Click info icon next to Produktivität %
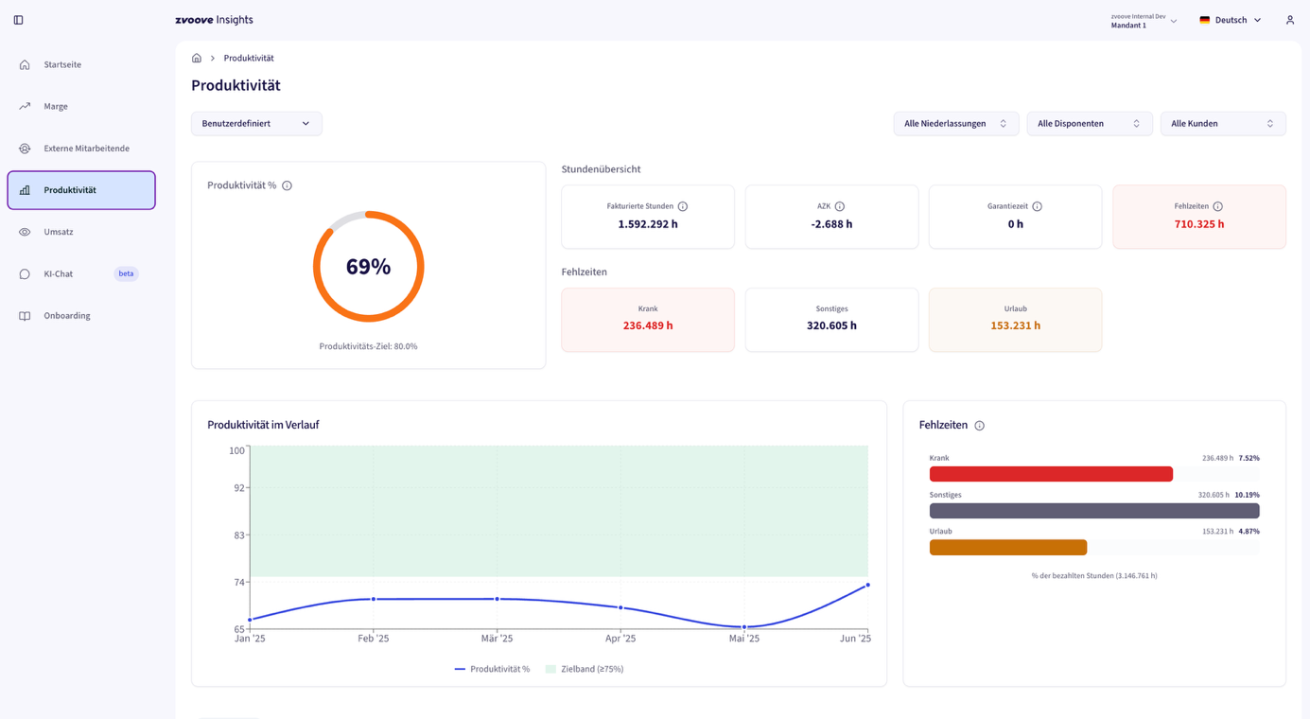Image resolution: width=1310 pixels, height=719 pixels. click(x=287, y=185)
